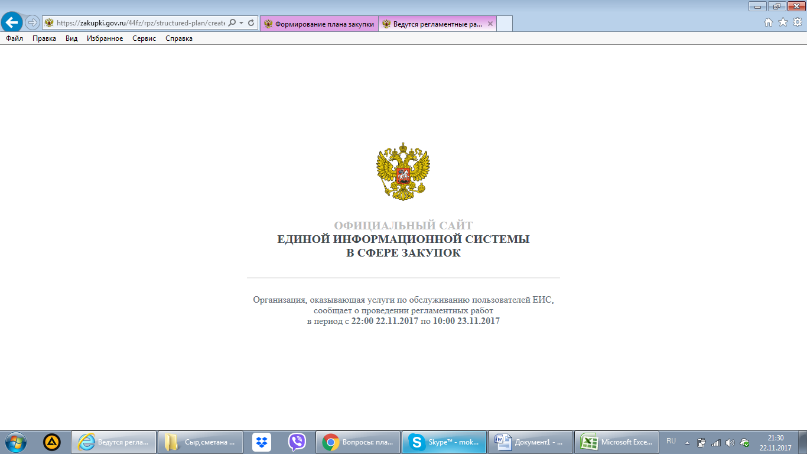Open Favorites star icon
The height and width of the screenshot is (454, 807).
click(x=783, y=22)
